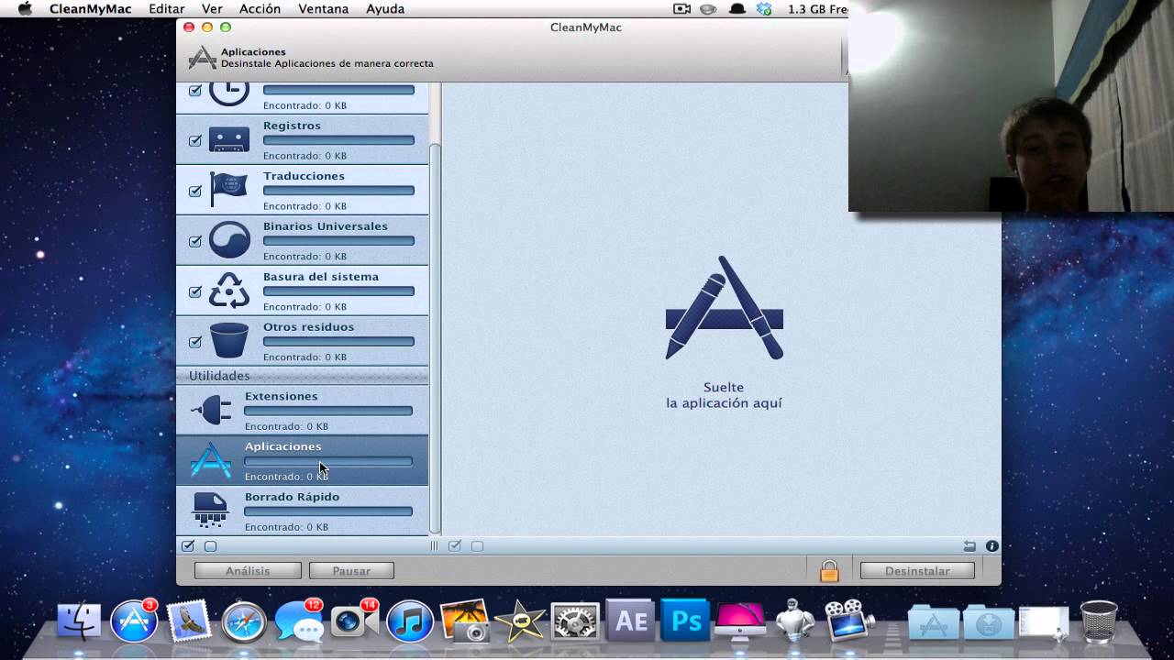
Task: Uncheck the Traducciones checkbox
Action: (194, 192)
